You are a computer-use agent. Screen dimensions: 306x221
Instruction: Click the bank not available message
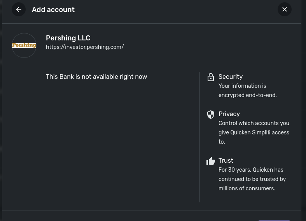pos(96,77)
